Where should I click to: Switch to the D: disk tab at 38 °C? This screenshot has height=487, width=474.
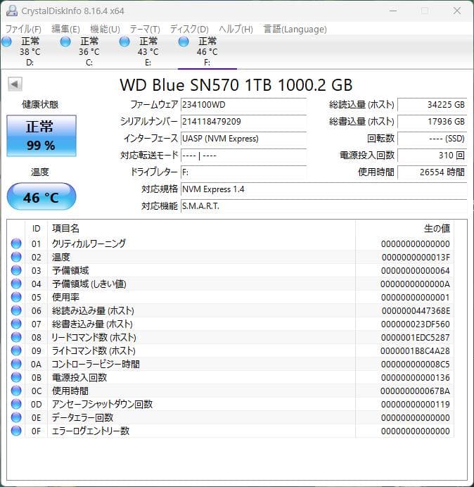(x=30, y=51)
